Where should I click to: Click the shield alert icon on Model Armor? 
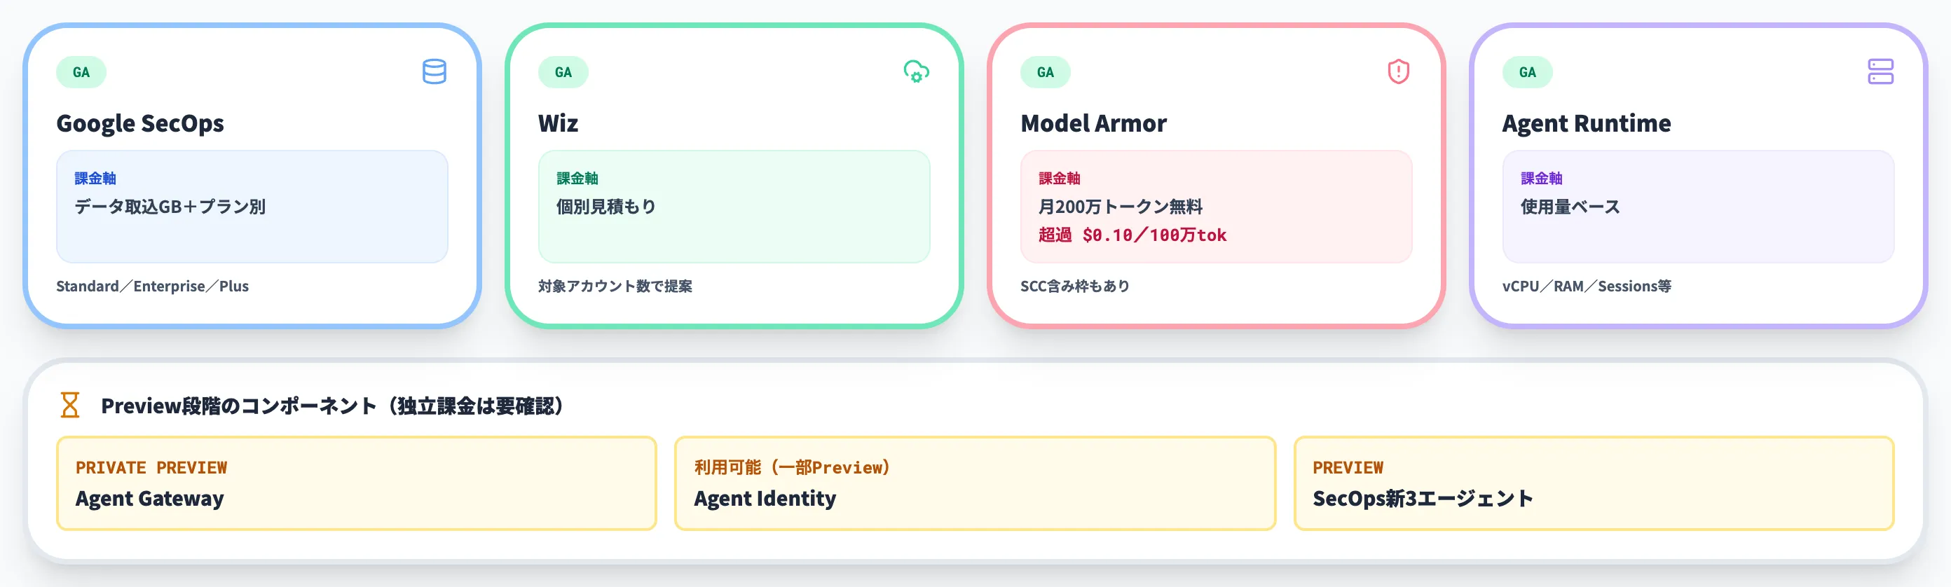coord(1398,72)
